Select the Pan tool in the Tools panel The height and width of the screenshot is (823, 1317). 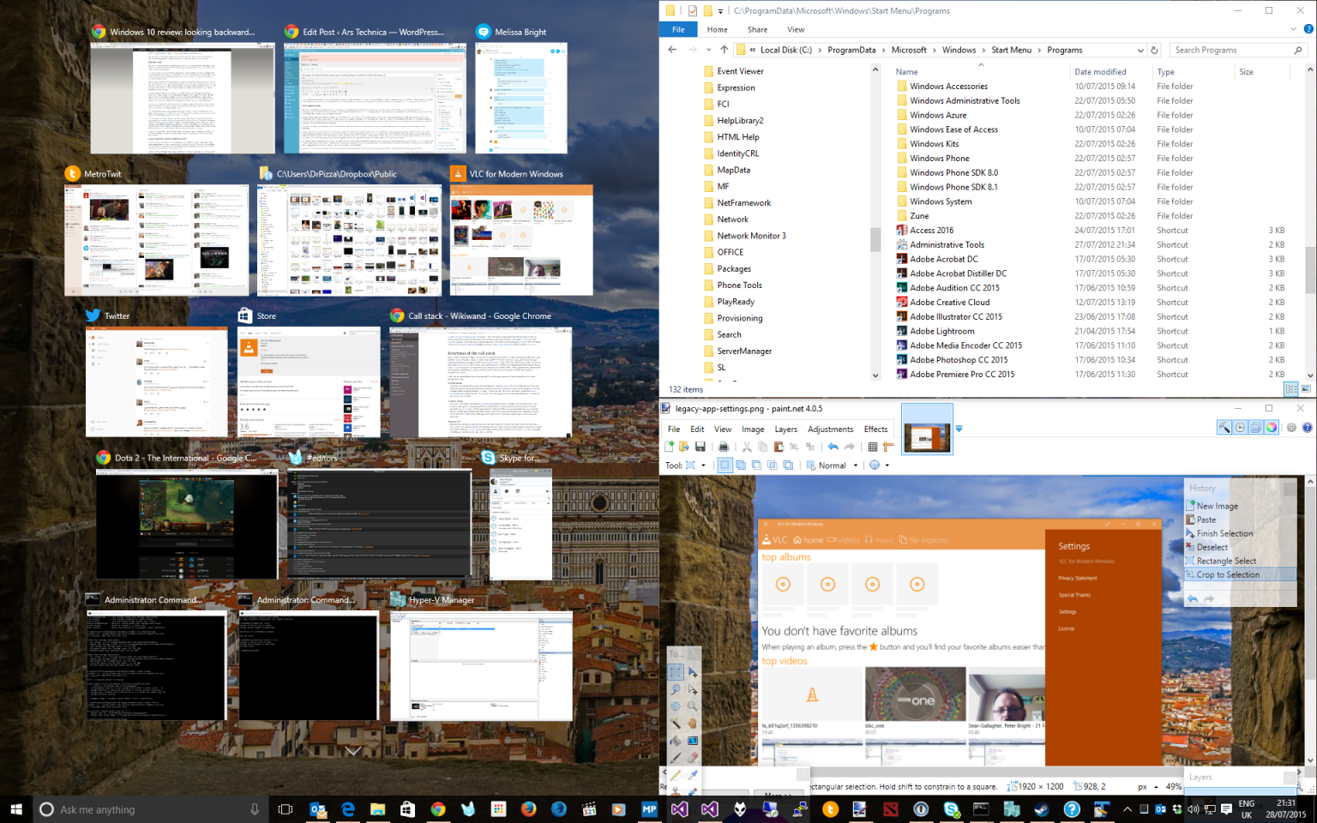coord(693,722)
